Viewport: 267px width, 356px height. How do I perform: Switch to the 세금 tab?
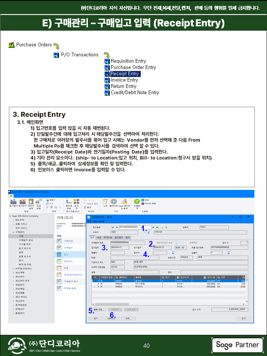pyautogui.click(x=99, y=237)
